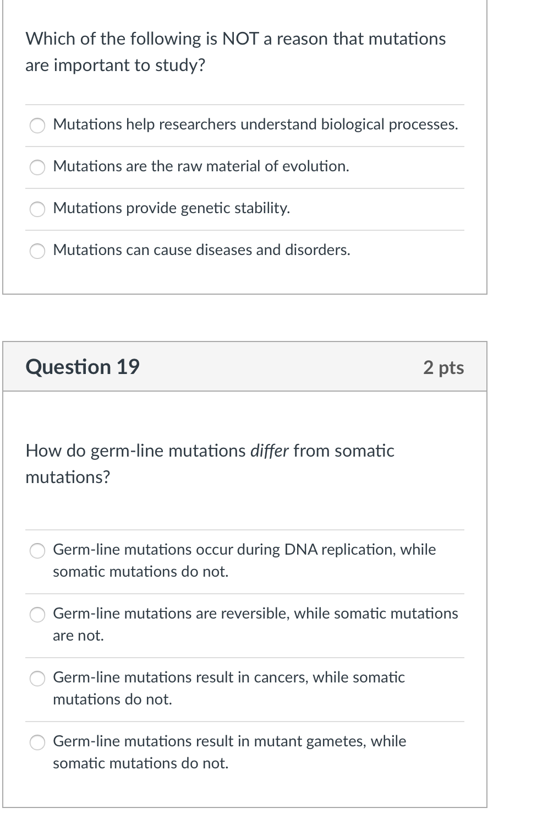Click answer text 'Mutations help researchers understand biological processes'

(255, 124)
